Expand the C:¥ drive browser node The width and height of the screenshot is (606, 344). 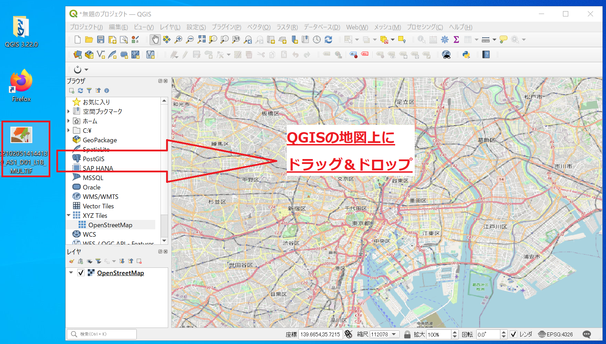tap(69, 130)
